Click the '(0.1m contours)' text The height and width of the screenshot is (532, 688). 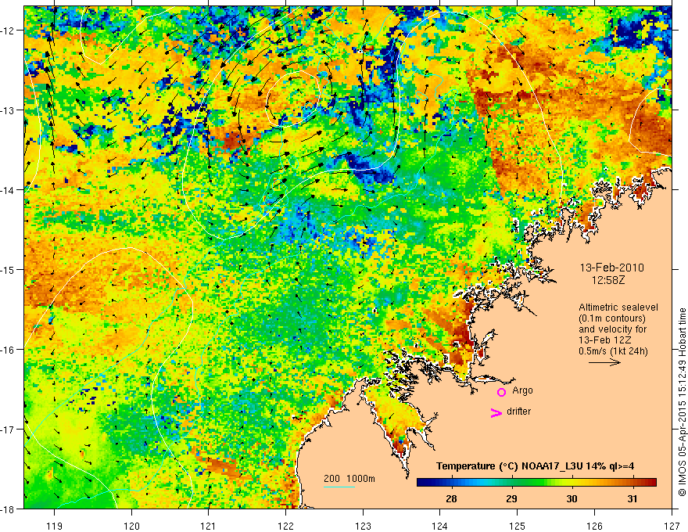pos(612,318)
